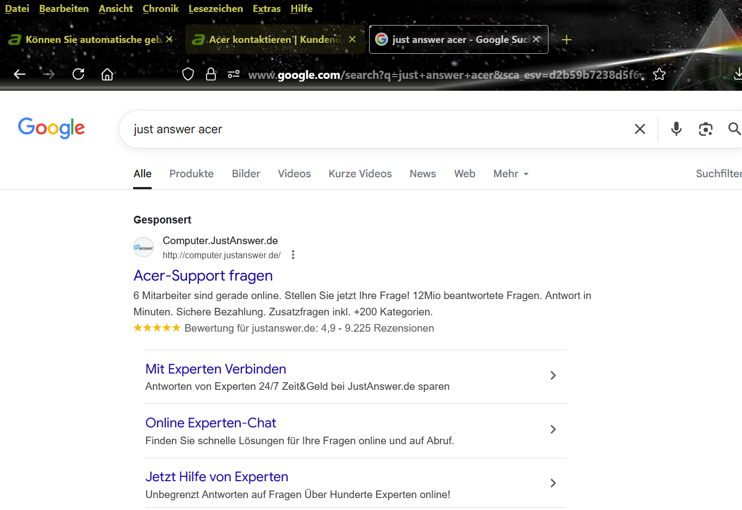Go back to previous page

tap(20, 74)
